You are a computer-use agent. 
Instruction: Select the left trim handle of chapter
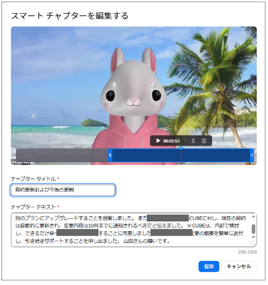coord(110,155)
